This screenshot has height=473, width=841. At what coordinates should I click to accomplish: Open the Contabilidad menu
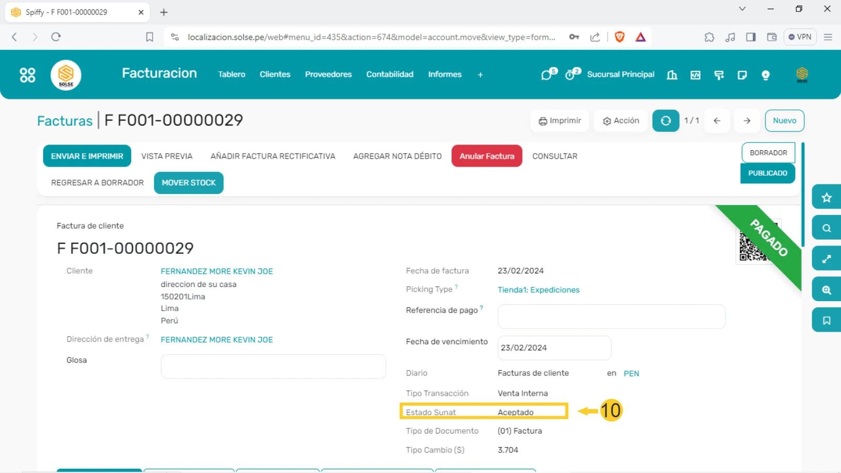(389, 75)
